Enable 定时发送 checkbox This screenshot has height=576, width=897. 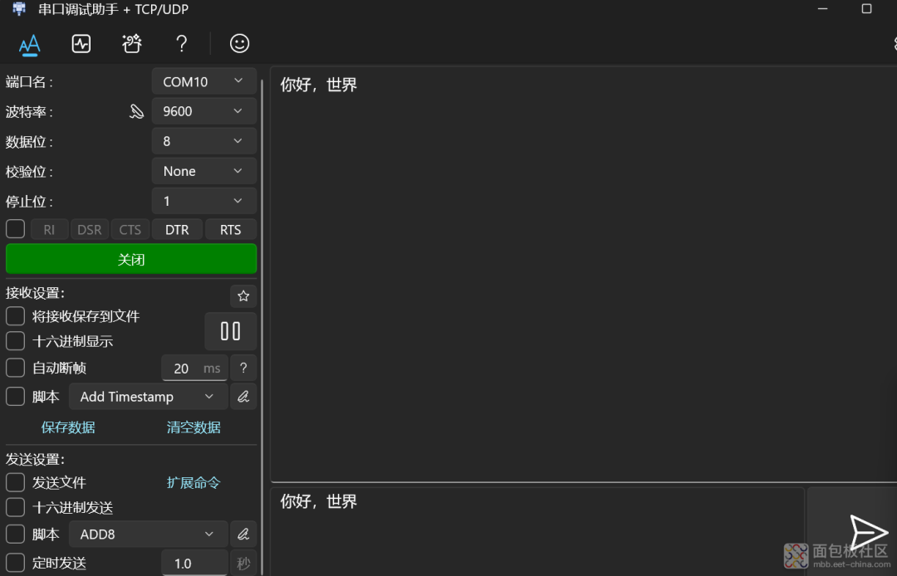tap(16, 563)
